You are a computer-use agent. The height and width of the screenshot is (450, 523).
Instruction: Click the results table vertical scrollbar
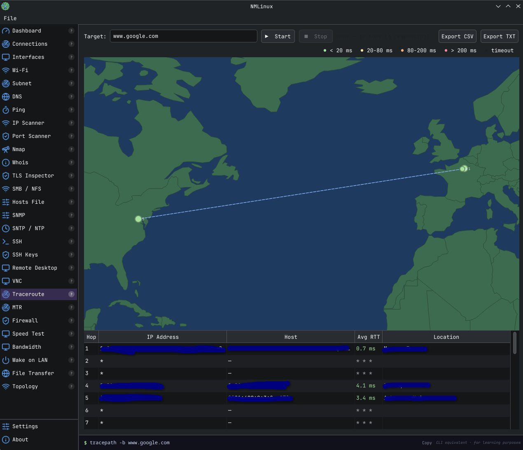coord(515,343)
